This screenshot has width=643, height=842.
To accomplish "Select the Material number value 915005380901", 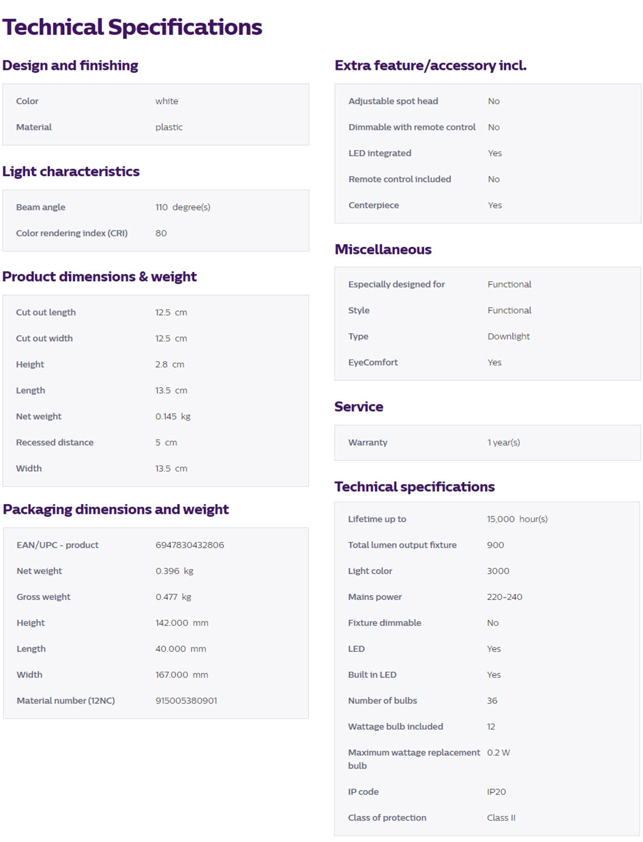I will [x=186, y=701].
